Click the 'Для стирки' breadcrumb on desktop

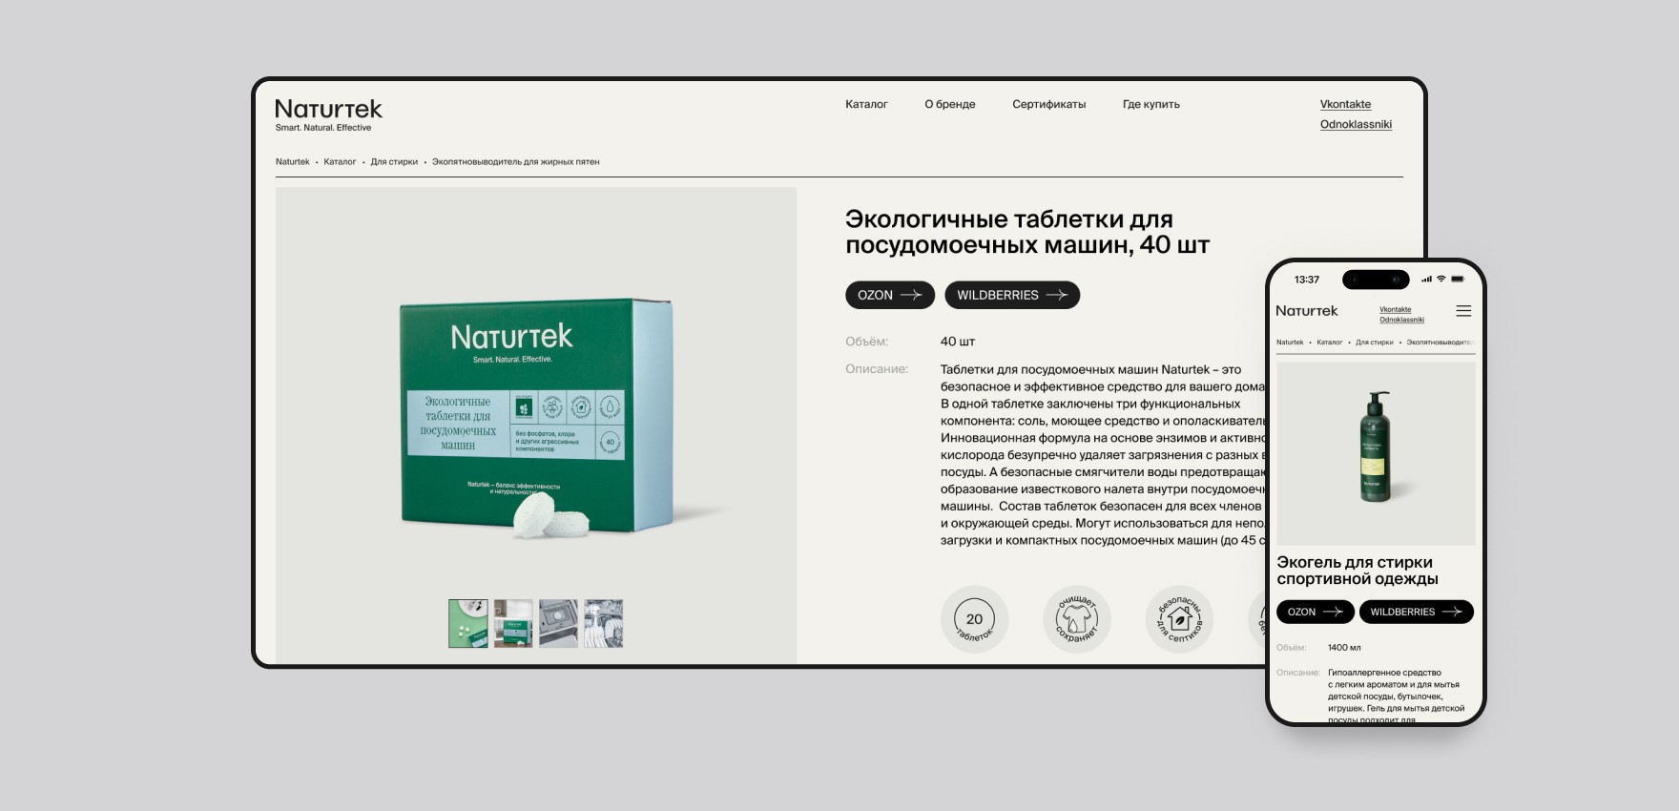(x=394, y=162)
